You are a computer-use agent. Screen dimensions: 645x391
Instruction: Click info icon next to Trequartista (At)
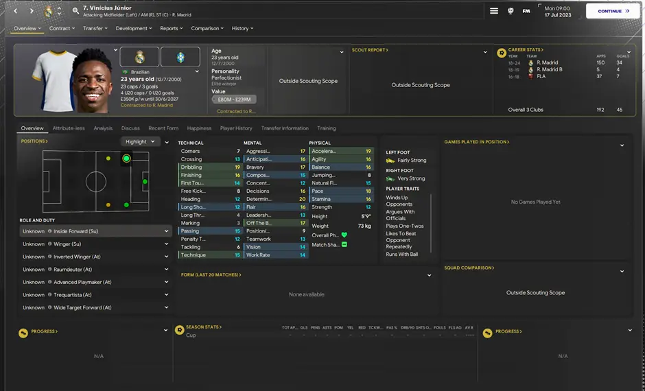pyautogui.click(x=50, y=295)
